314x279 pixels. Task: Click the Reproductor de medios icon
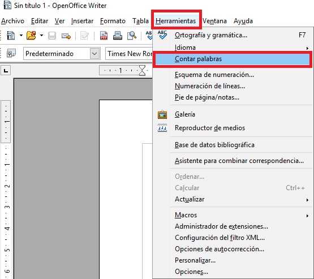pos(162,128)
